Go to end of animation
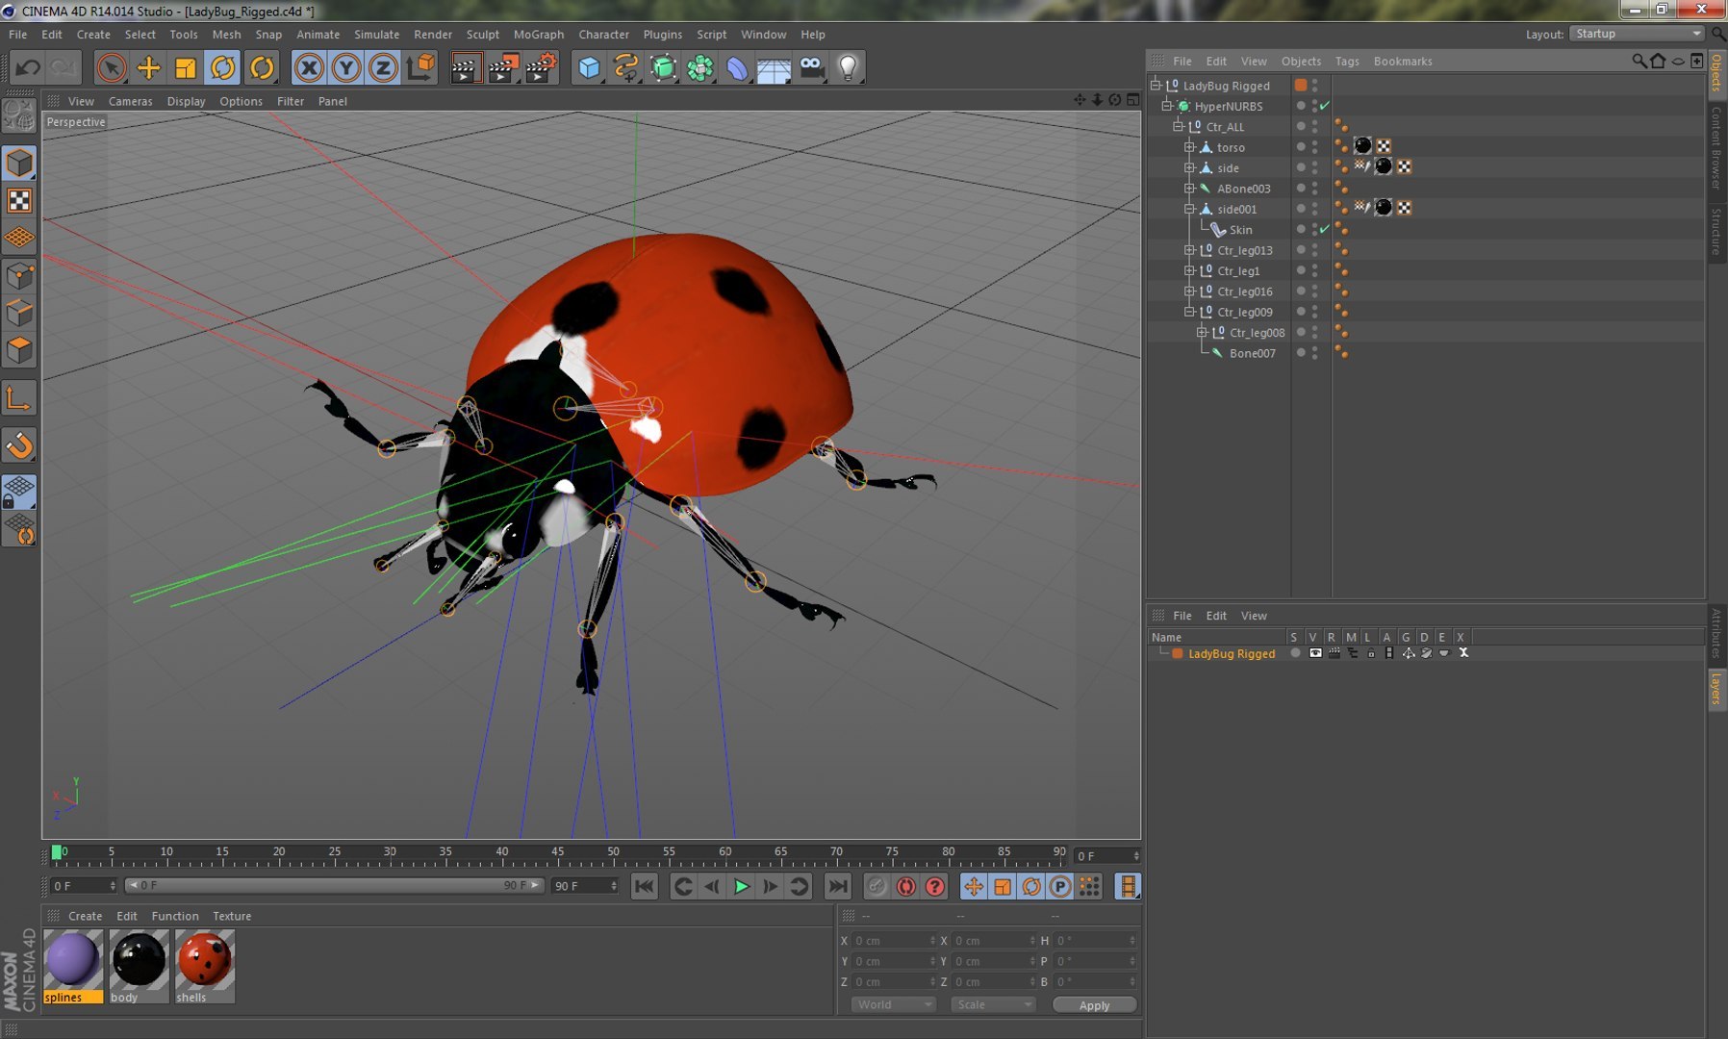1728x1039 pixels. [x=838, y=886]
